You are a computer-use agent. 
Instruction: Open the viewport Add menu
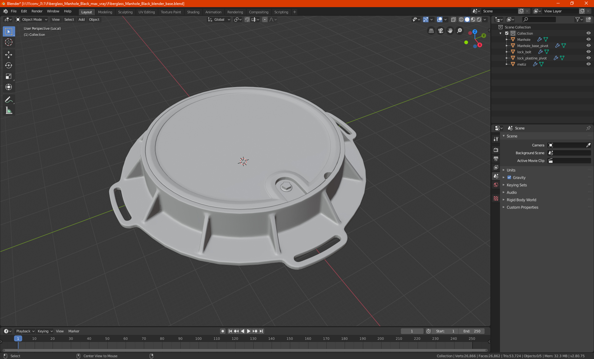(81, 19)
